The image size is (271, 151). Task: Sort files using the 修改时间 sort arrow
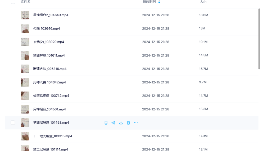159,2
